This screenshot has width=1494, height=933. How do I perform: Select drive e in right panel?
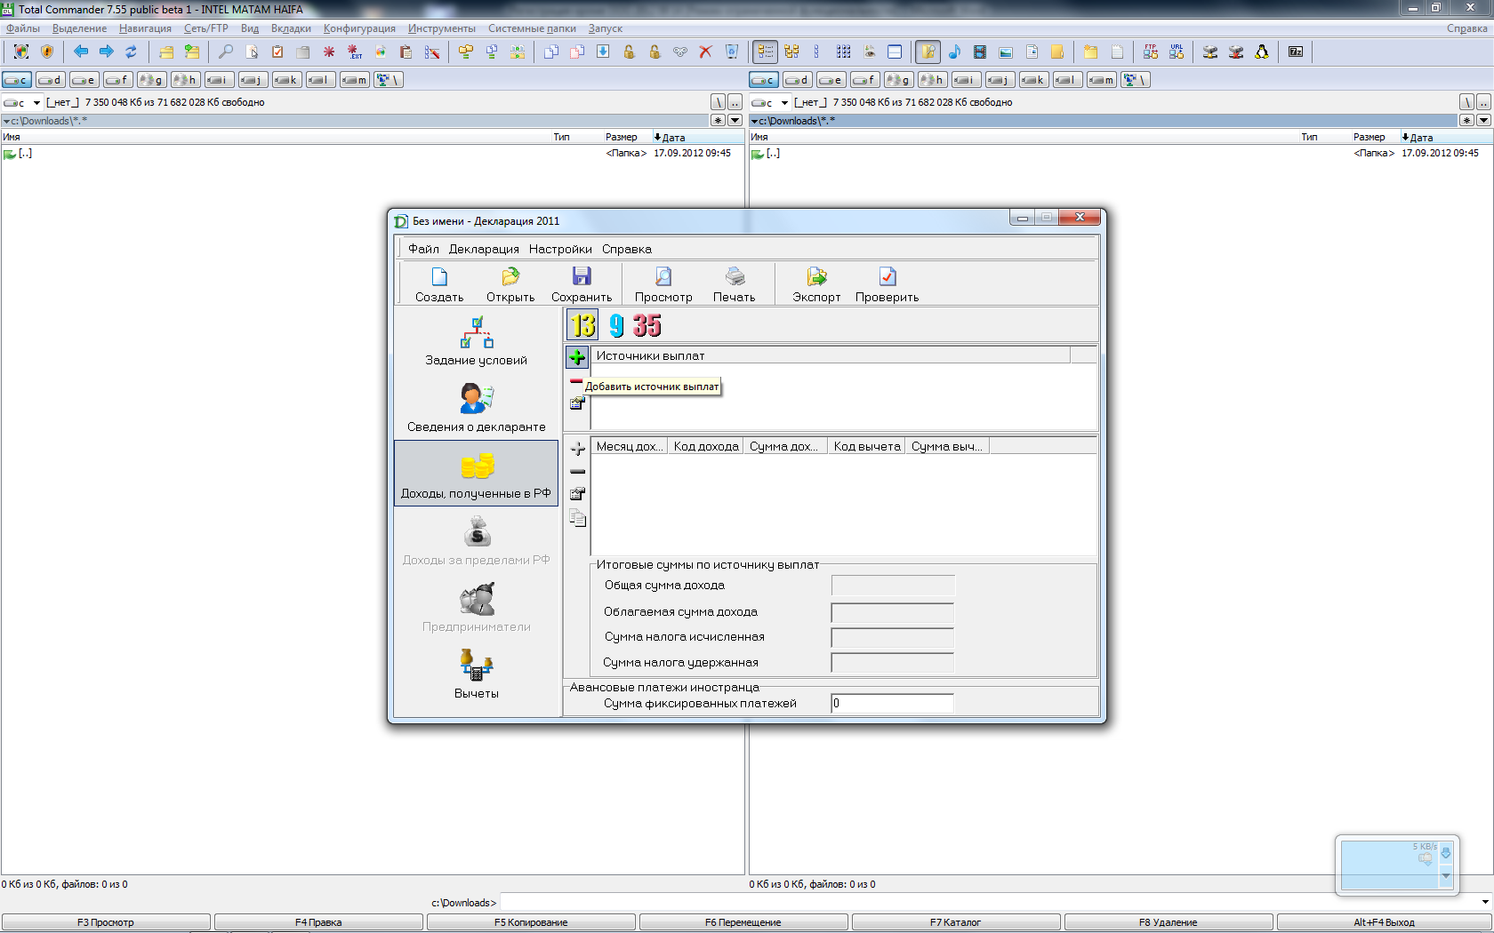(x=831, y=80)
